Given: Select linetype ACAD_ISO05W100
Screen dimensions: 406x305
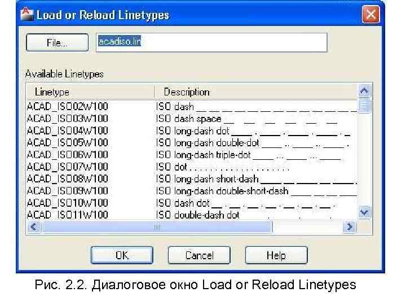Looking at the screenshot, I should (x=67, y=142).
